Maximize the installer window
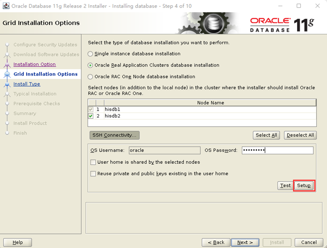The image size is (327, 248). (x=299, y=6)
